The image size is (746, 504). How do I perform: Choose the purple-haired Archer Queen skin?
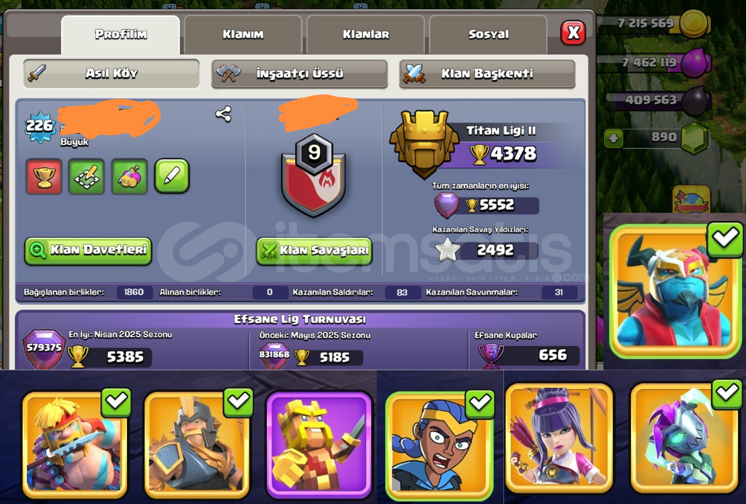559,438
